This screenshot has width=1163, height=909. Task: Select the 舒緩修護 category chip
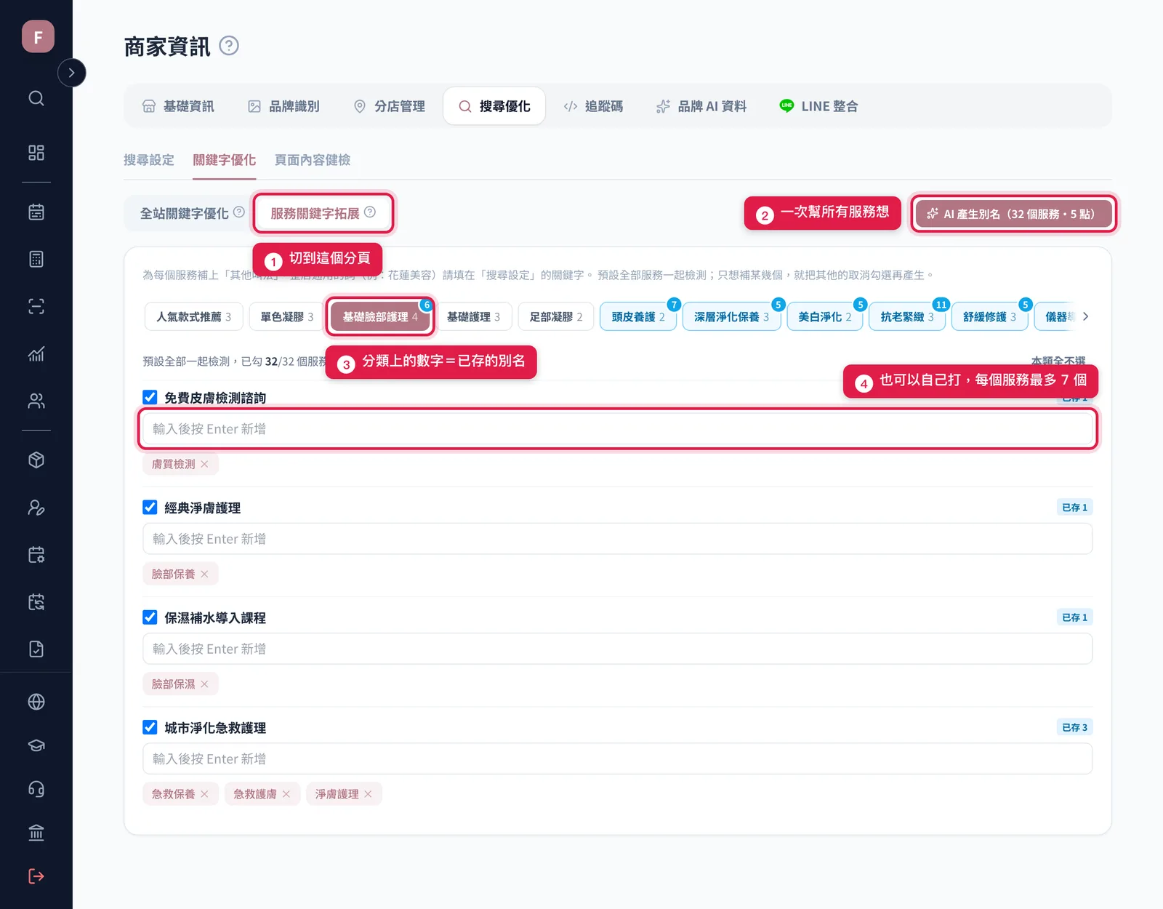point(989,317)
